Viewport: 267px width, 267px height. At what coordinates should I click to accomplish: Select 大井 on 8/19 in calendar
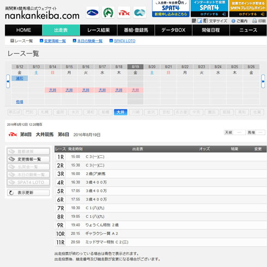136,90
